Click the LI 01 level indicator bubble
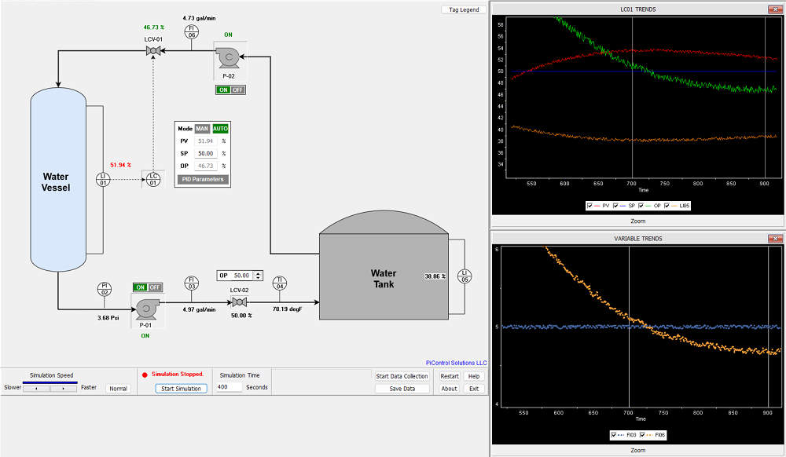Viewport: 786px width, 457px height. coord(103,179)
